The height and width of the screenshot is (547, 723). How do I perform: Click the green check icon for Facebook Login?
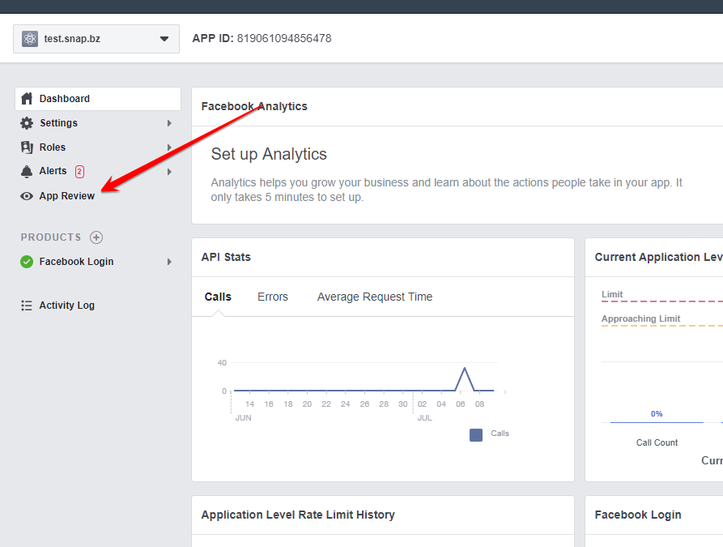coord(27,262)
